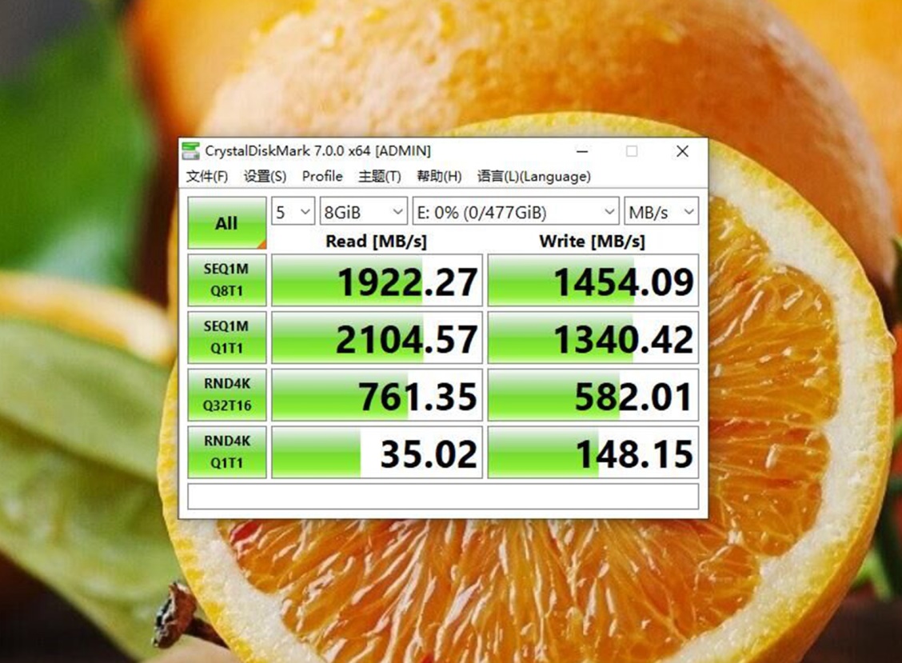Click the 1340.42 write result
The height and width of the screenshot is (663, 902).
pyautogui.click(x=593, y=337)
